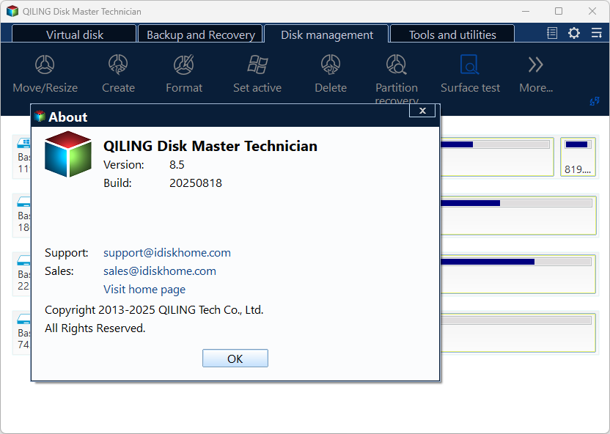Minimize the main window

[526, 11]
